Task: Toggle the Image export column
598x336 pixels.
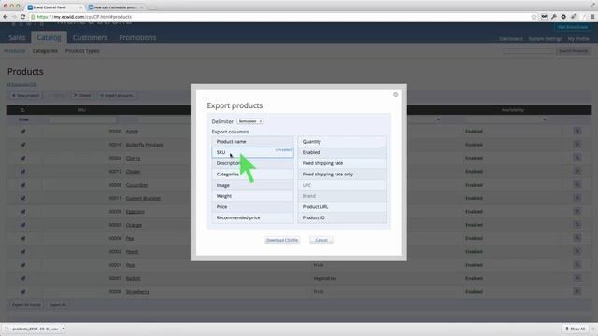Action: coord(252,185)
